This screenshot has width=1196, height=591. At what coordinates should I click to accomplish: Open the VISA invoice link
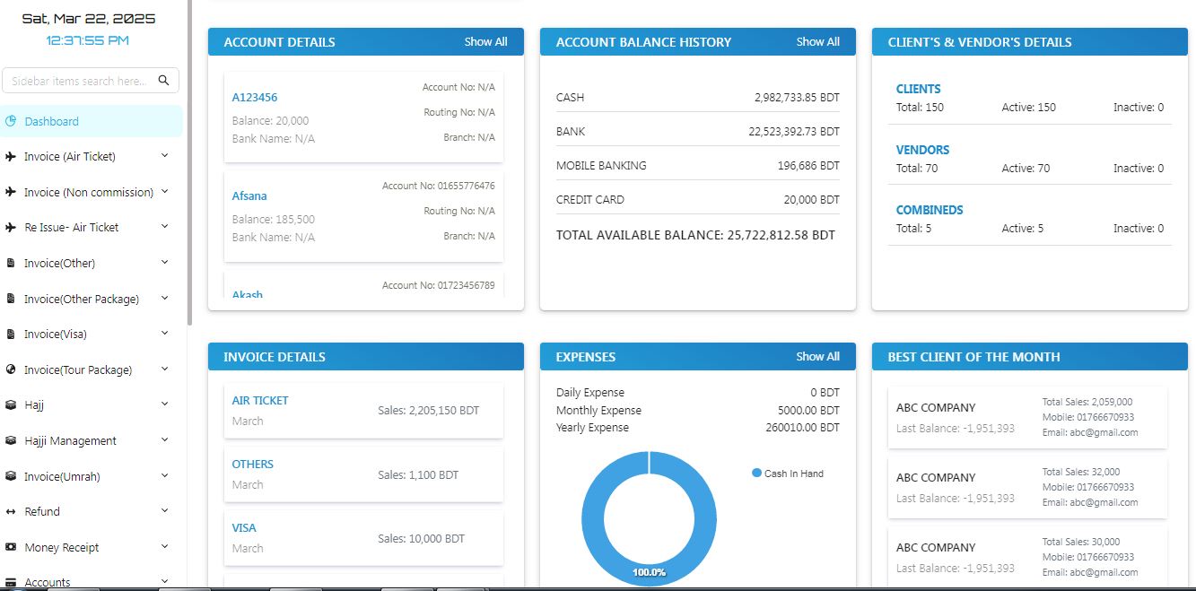click(x=244, y=527)
